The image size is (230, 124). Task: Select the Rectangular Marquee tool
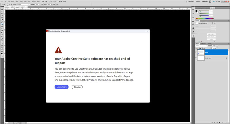2,12
